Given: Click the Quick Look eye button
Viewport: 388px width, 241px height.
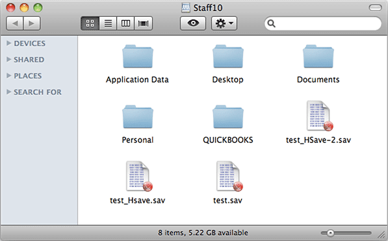Looking at the screenshot, I should pos(193,23).
